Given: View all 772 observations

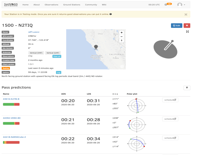Looking at the screenshot, I should (57, 57).
